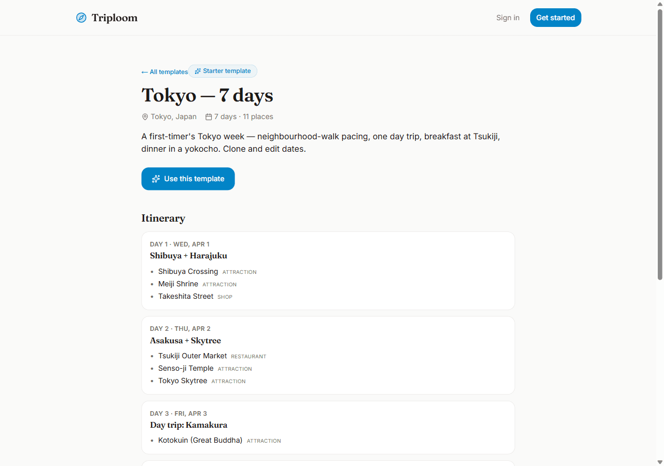This screenshot has width=664, height=466.
Task: Click the Use this template button
Action: [188, 179]
